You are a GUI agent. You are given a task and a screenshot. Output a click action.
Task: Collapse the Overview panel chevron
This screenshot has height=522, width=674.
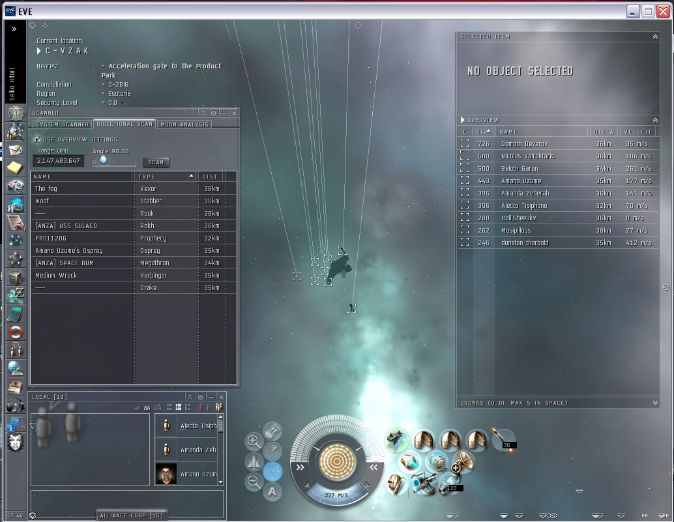(655, 120)
